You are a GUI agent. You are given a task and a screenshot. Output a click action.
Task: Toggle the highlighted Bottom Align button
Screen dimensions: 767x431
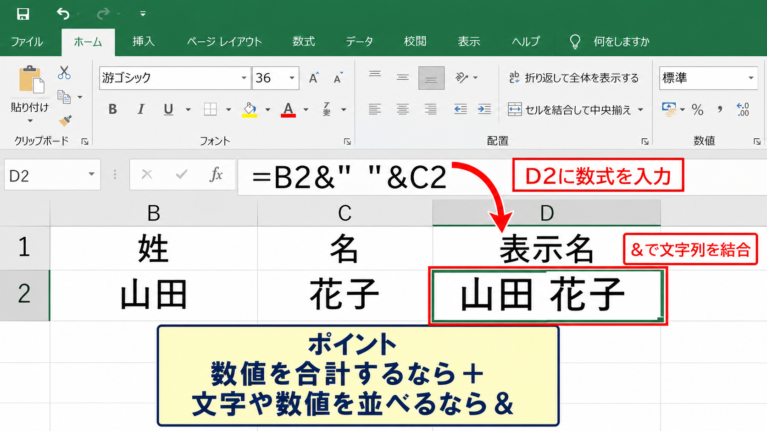pyautogui.click(x=431, y=78)
